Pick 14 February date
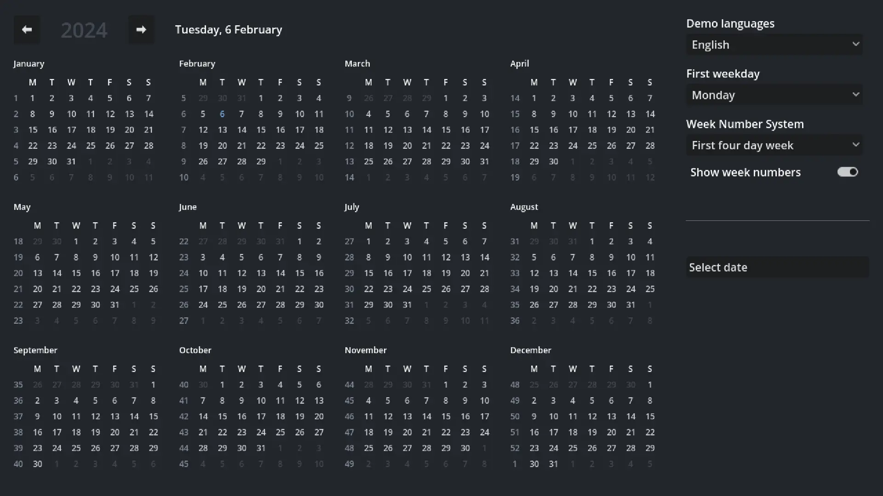Image resolution: width=883 pixels, height=496 pixels. point(241,130)
